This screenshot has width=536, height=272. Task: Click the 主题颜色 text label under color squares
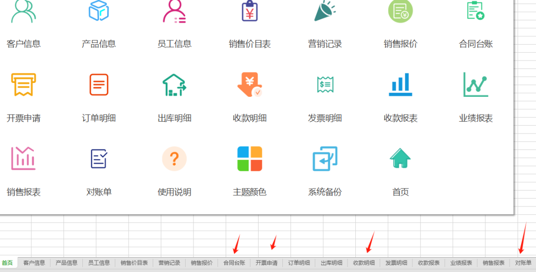coord(250,192)
